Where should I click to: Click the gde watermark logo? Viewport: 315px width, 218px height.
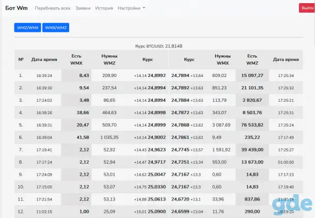pos(292,205)
